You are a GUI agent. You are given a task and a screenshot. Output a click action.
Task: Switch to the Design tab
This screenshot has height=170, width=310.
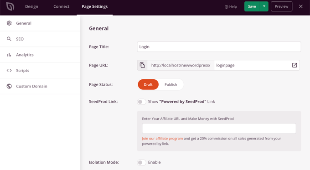(x=31, y=6)
